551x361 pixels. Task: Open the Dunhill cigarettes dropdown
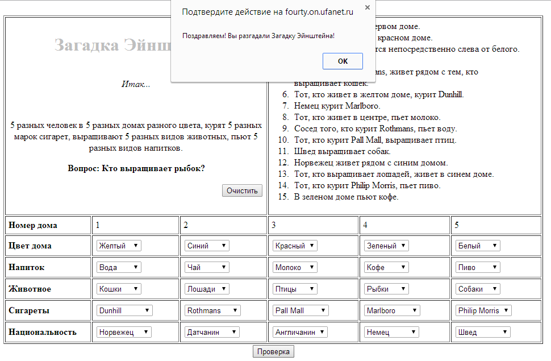coord(124,310)
